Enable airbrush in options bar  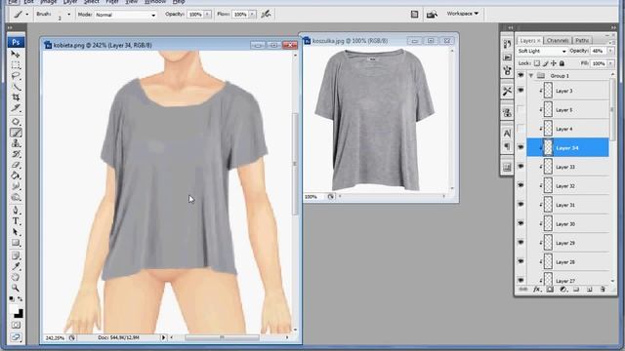click(x=266, y=15)
